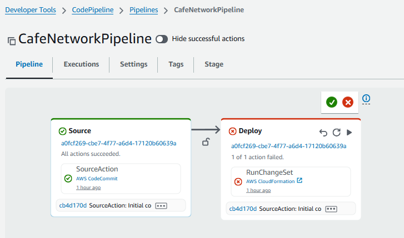Copy the CafeNetworkPipeline name icon

click(12, 41)
